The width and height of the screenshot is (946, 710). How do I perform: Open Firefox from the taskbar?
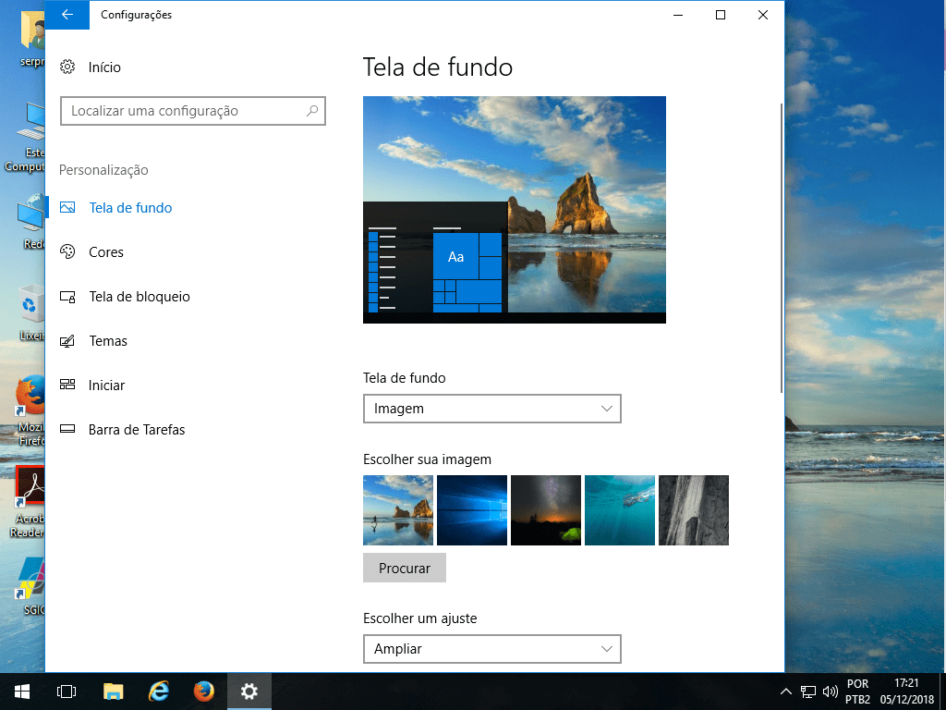click(204, 691)
